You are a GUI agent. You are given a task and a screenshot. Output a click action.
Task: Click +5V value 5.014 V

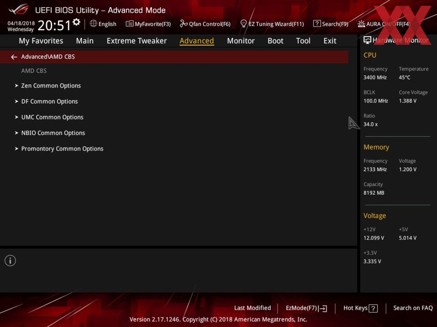tap(408, 238)
